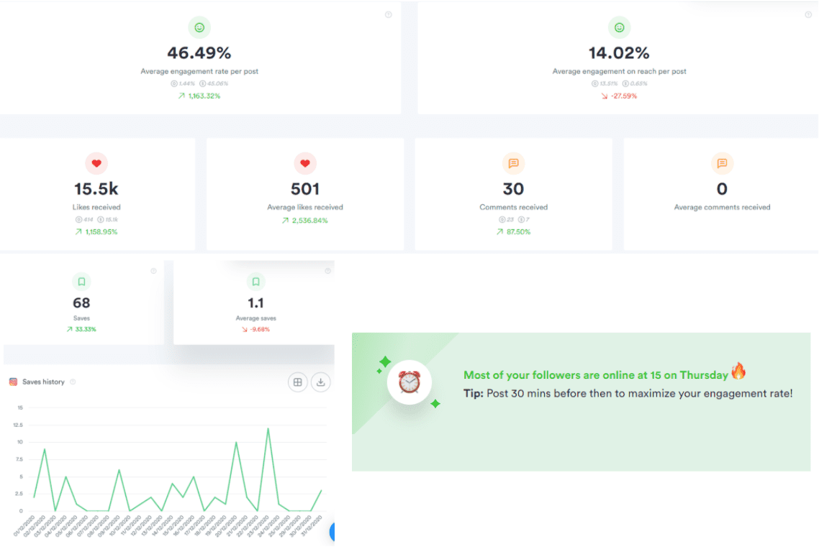Click the 0 average comments value
819x547 pixels.
tap(722, 188)
